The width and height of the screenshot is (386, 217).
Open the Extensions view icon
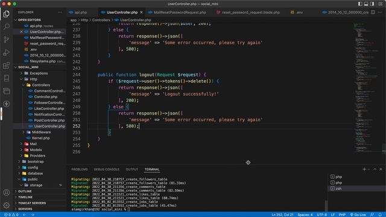click(x=7, y=65)
